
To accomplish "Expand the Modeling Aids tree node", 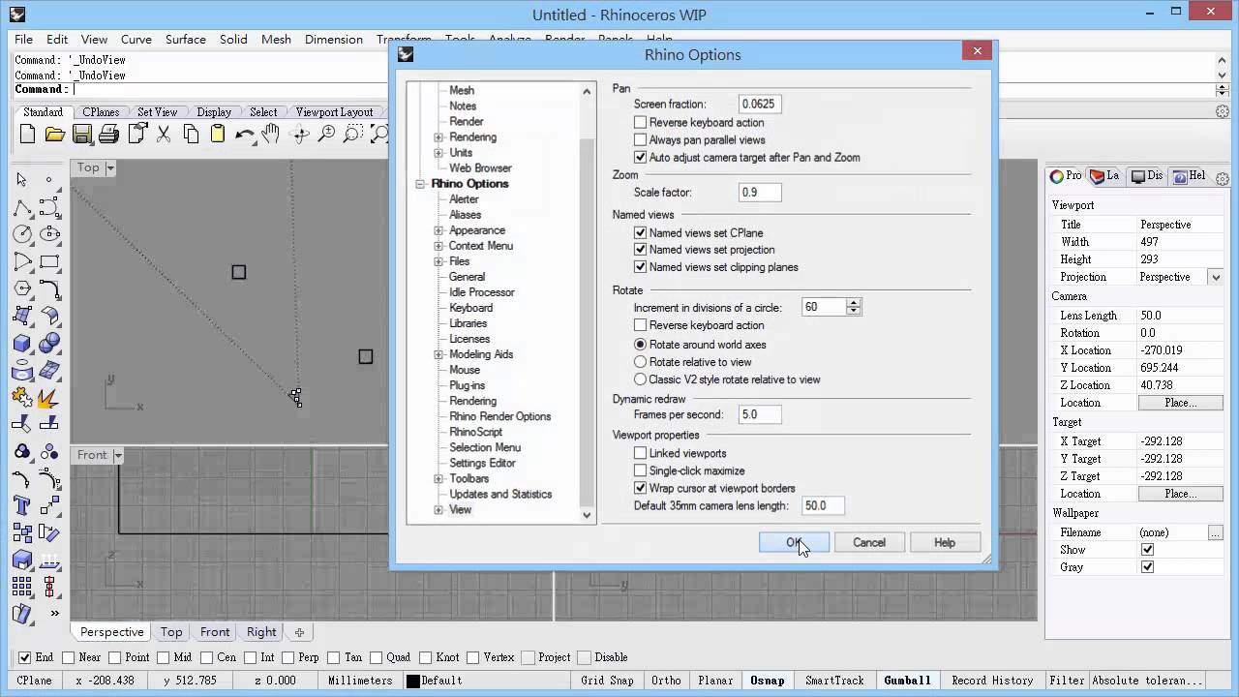I will pyautogui.click(x=438, y=354).
